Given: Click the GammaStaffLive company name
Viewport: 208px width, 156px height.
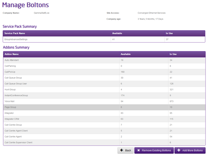Looking at the screenshot, I should pos(41,13).
